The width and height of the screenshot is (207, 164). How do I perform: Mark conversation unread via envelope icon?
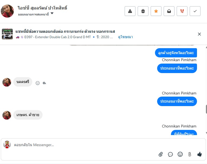(x=169, y=11)
